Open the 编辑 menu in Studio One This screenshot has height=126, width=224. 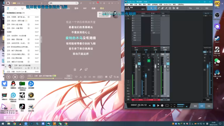click(131, 4)
